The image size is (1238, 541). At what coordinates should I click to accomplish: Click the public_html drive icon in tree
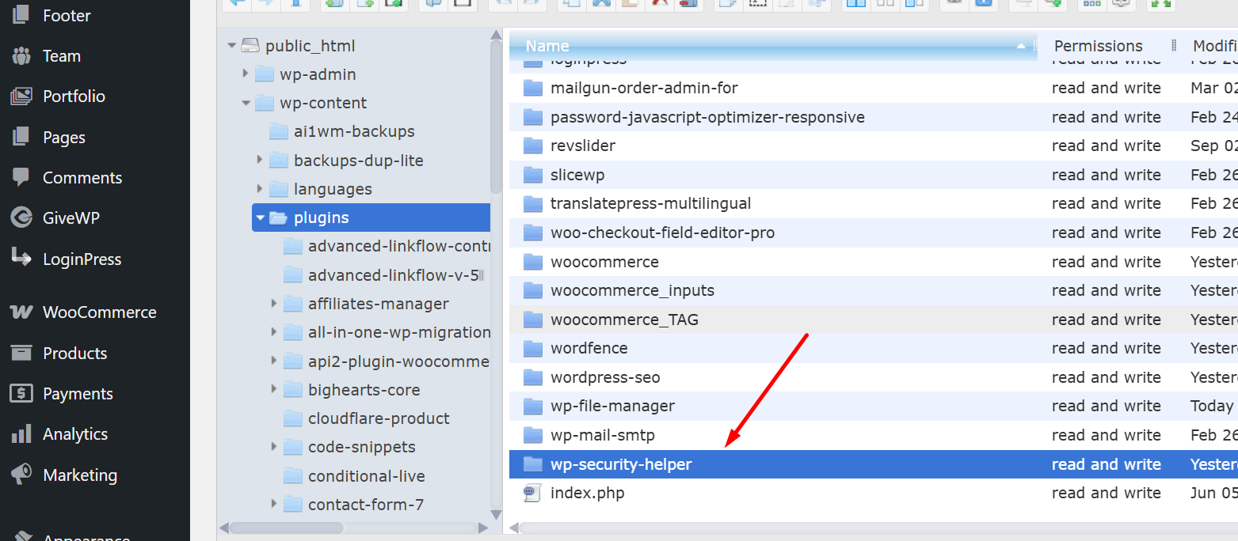[250, 46]
